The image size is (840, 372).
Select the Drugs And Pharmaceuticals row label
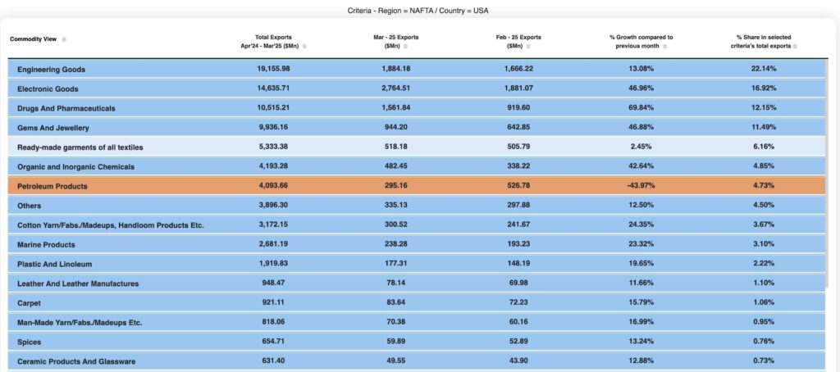click(x=66, y=108)
